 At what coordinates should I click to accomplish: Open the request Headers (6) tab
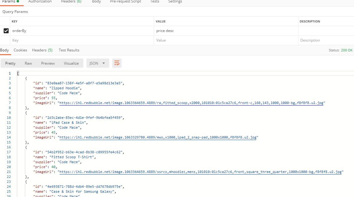(71, 2)
